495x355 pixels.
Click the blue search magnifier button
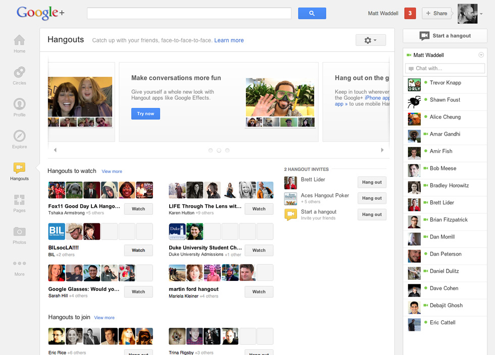click(x=312, y=14)
